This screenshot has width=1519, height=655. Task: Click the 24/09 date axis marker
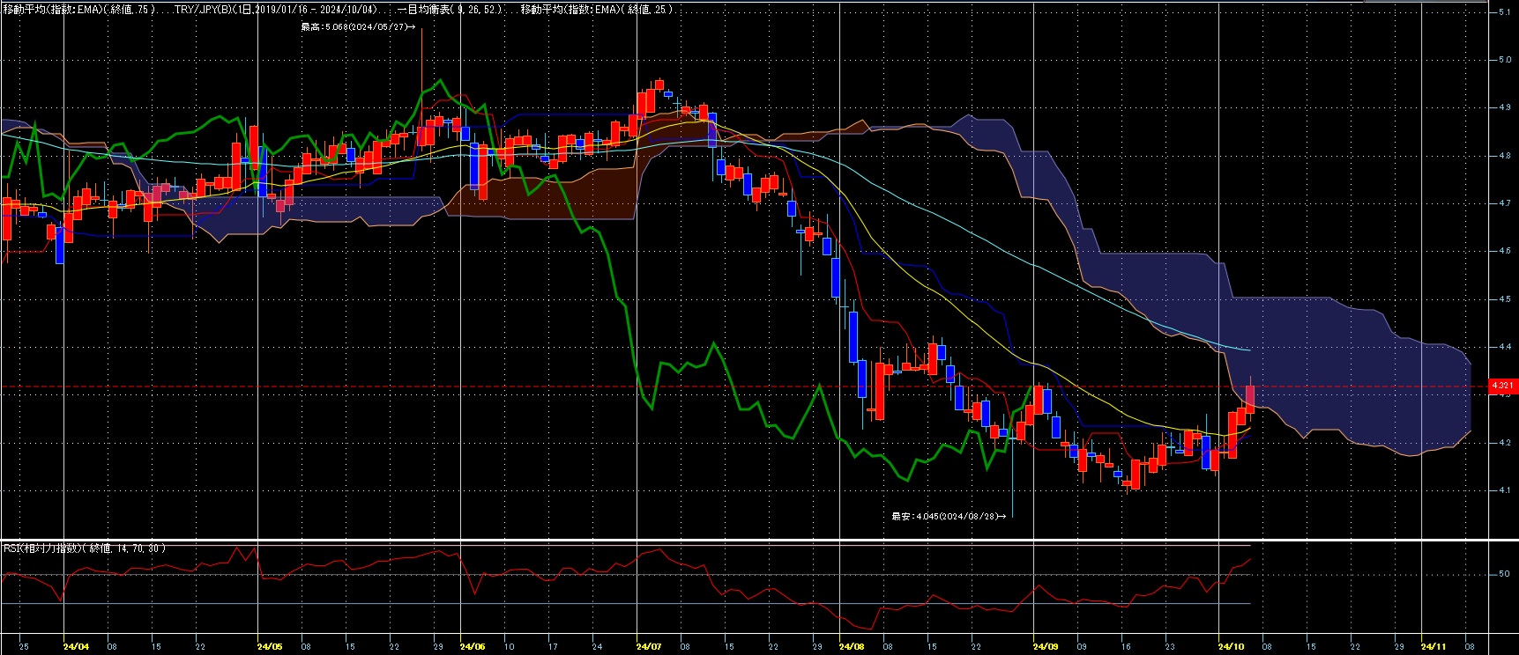pyautogui.click(x=1046, y=646)
